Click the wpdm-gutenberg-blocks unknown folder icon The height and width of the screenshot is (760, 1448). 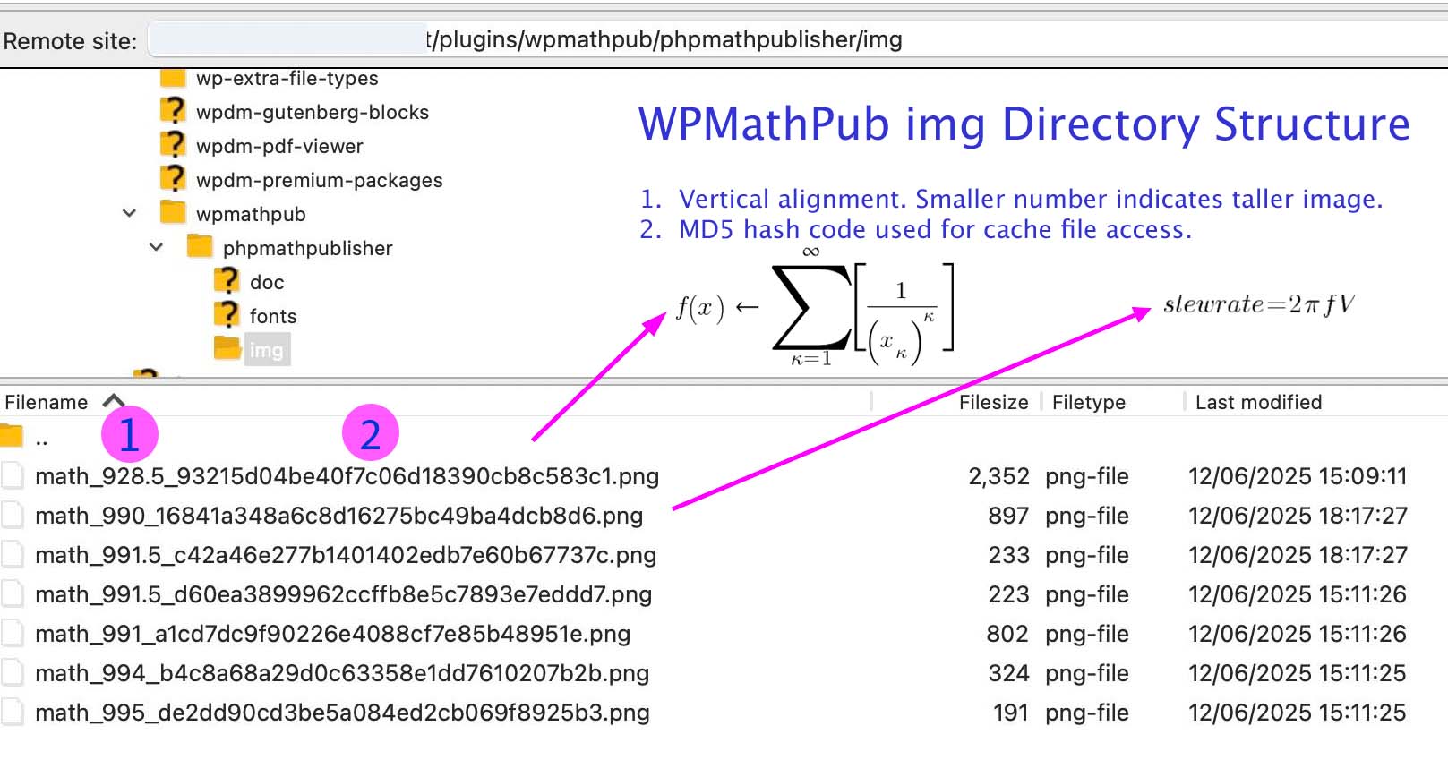[172, 111]
